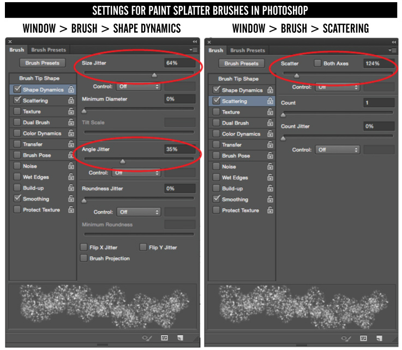Toggle lock icon beside Shape Dynamics in left panel
Image resolution: width=402 pixels, height=350 pixels.
(x=71, y=90)
